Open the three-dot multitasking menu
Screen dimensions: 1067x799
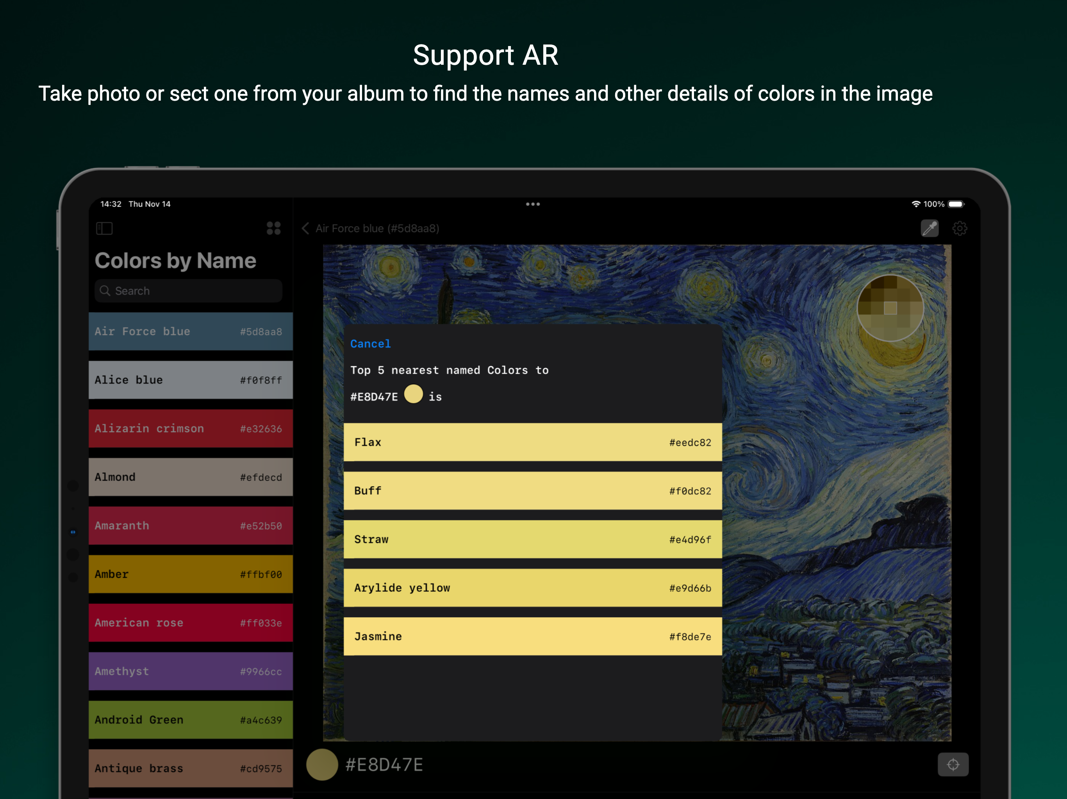[x=533, y=204]
